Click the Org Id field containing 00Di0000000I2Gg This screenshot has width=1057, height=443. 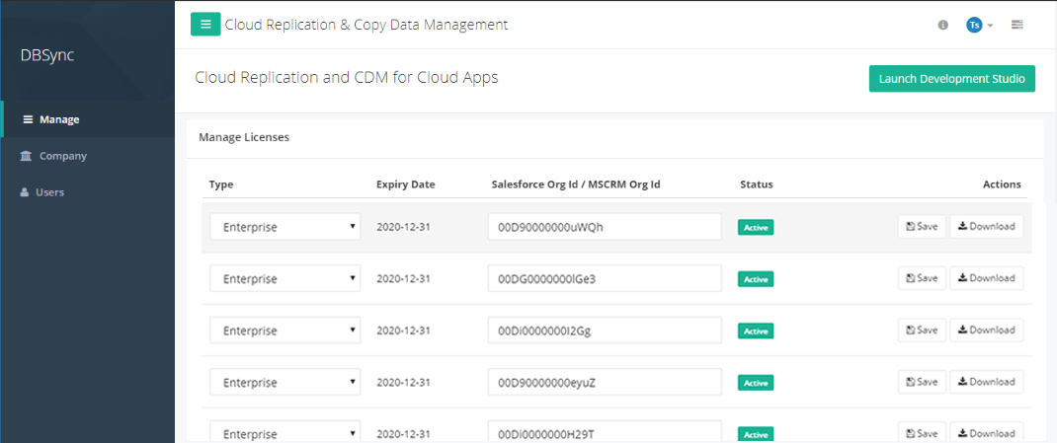pos(604,331)
